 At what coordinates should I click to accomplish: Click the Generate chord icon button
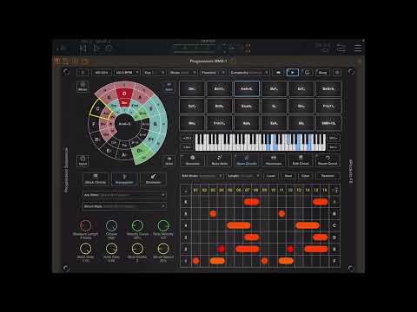193,160
